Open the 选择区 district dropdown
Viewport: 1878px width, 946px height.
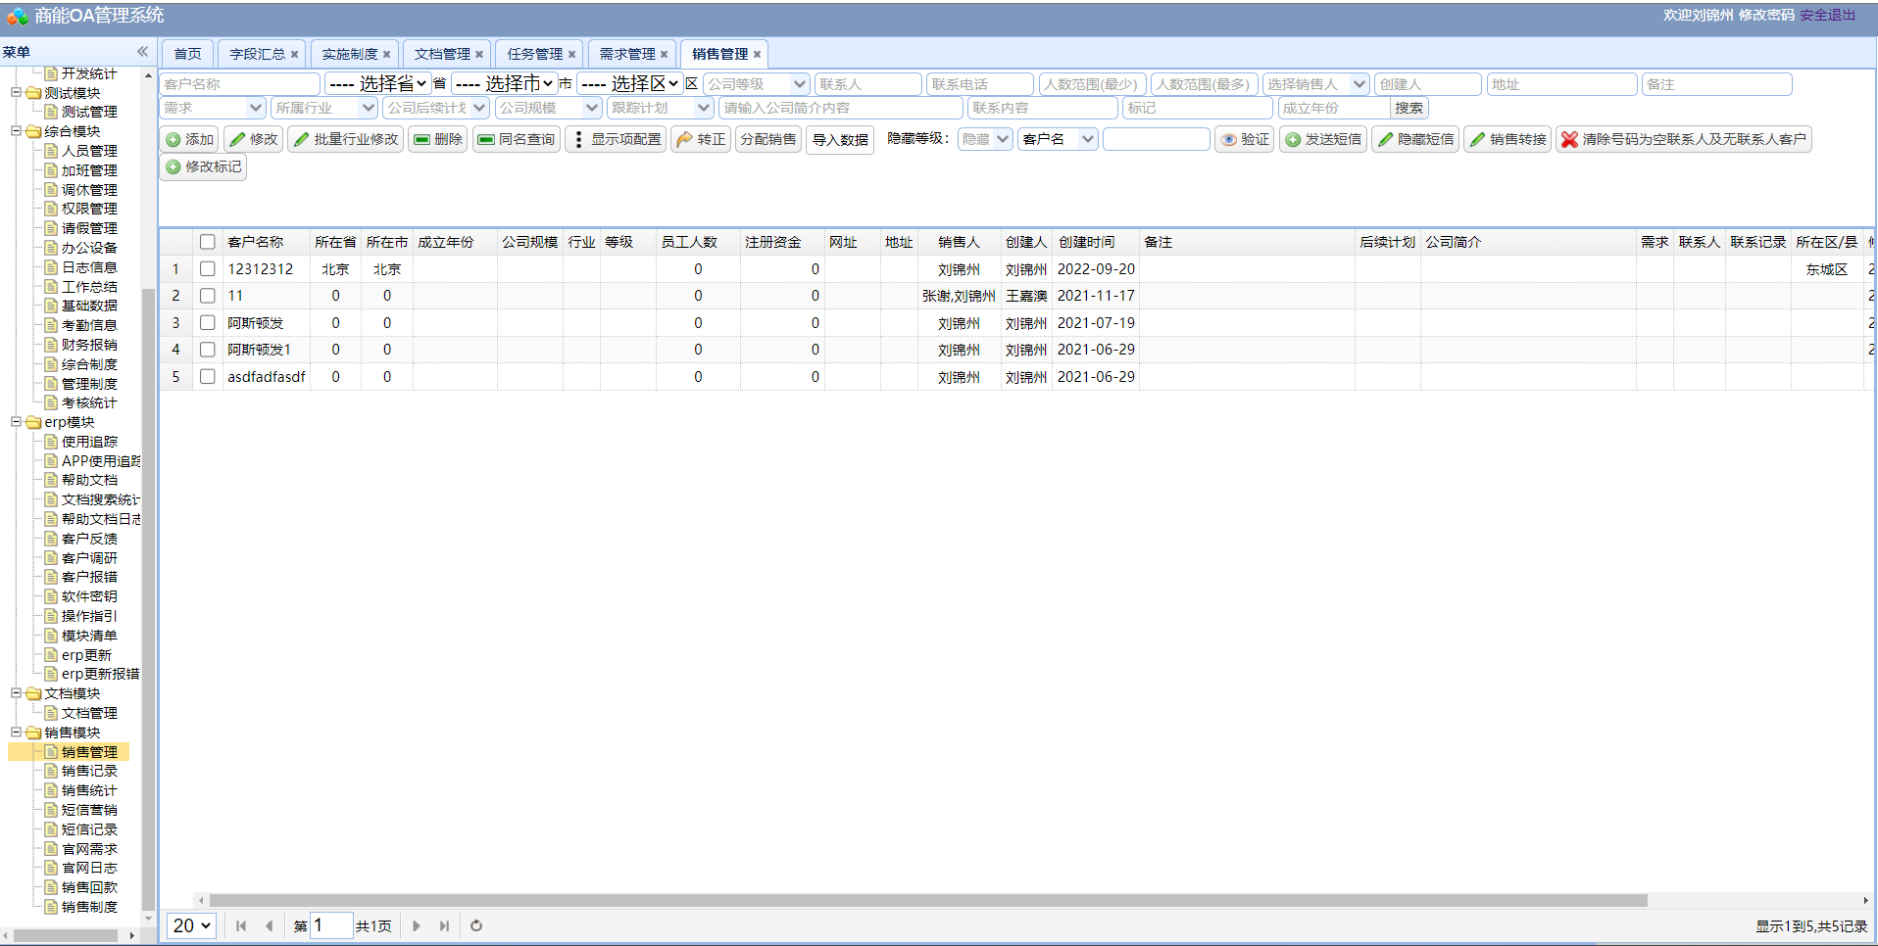pyautogui.click(x=630, y=83)
